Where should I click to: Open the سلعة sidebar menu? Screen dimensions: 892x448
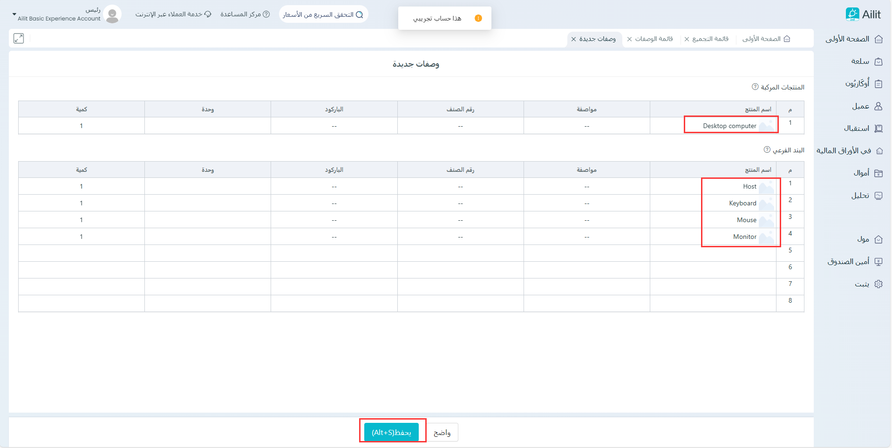coord(865,61)
